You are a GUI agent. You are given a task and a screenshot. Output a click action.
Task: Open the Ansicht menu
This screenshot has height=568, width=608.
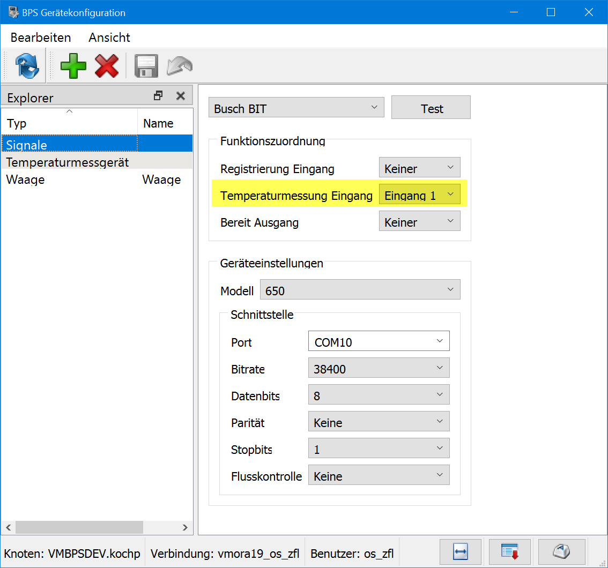(109, 38)
